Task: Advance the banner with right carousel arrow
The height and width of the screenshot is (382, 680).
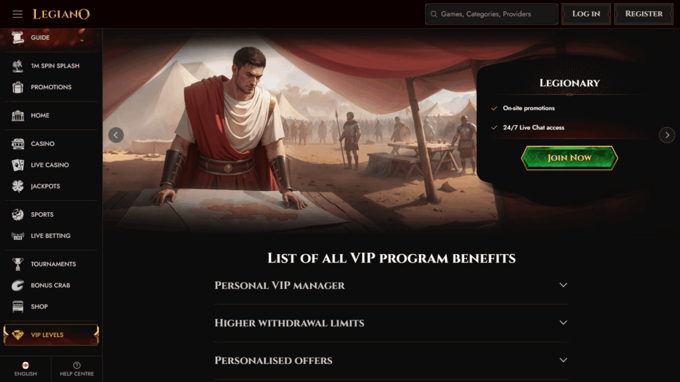Action: click(x=667, y=135)
